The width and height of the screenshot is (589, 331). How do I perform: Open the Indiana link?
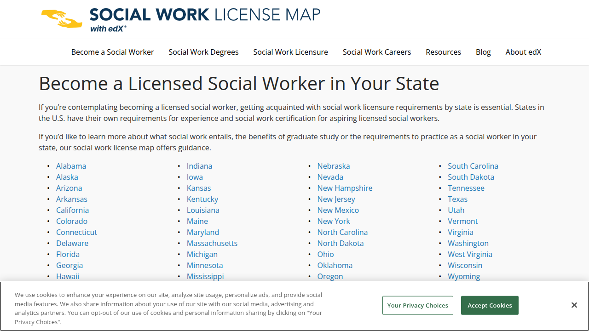[x=200, y=166]
